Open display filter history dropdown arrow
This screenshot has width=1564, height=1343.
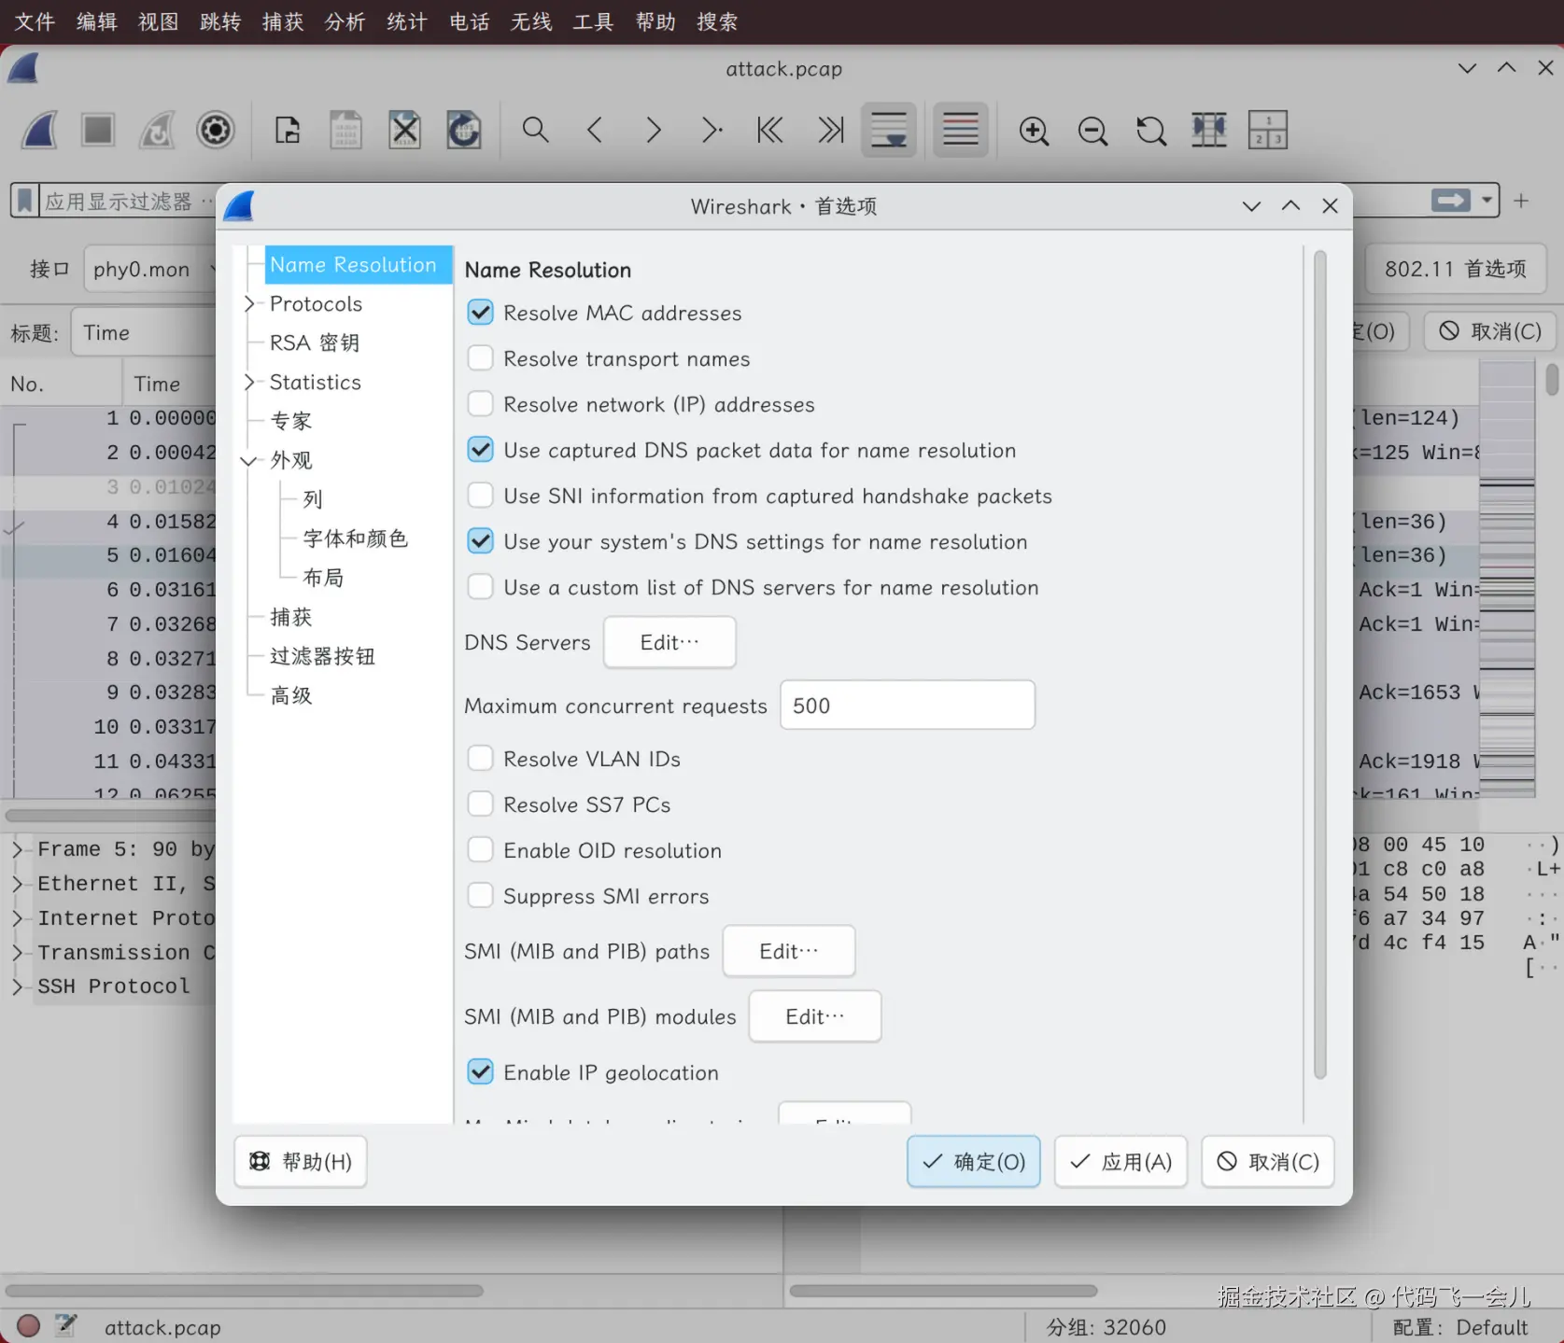coord(1487,201)
